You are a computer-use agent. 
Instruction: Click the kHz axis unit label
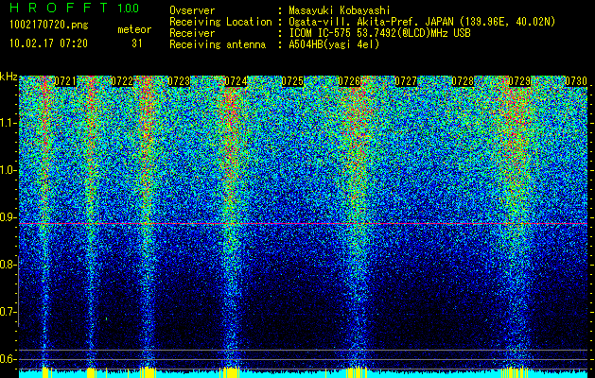(x=9, y=77)
